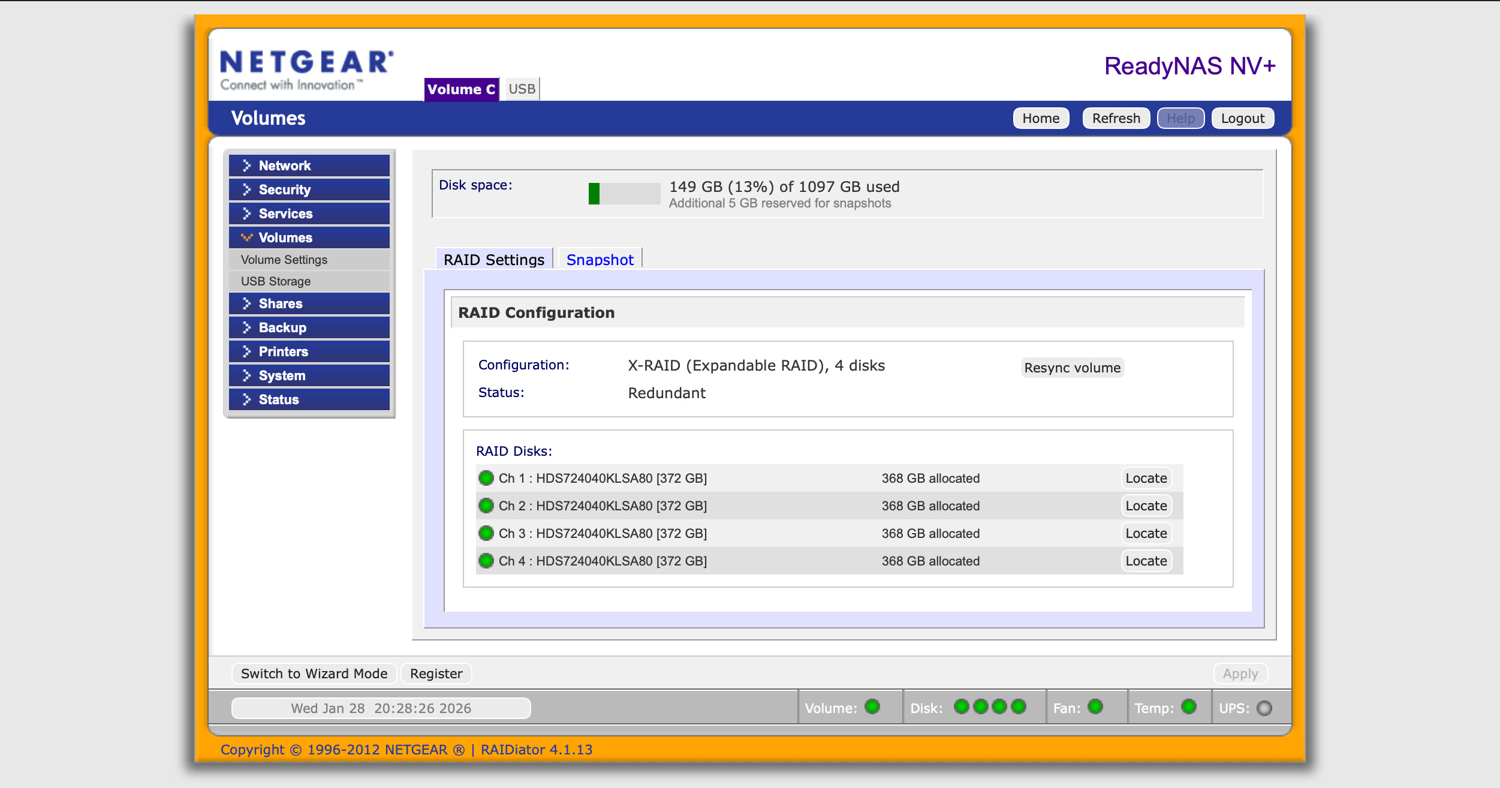
Task: Click the date and time display
Action: pyautogui.click(x=382, y=708)
